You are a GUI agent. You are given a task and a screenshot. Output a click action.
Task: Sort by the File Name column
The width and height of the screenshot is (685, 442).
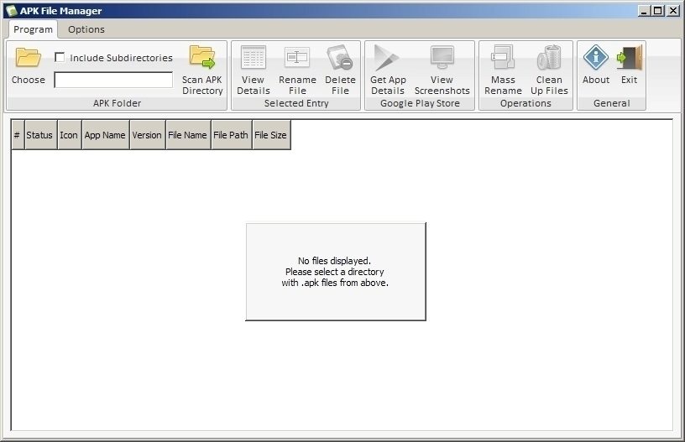pyautogui.click(x=188, y=135)
